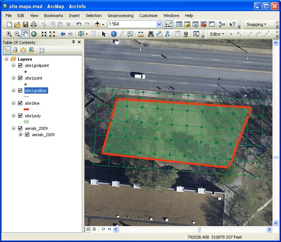Open the Selection menu
The height and width of the screenshot is (242, 281).
pyautogui.click(x=94, y=16)
